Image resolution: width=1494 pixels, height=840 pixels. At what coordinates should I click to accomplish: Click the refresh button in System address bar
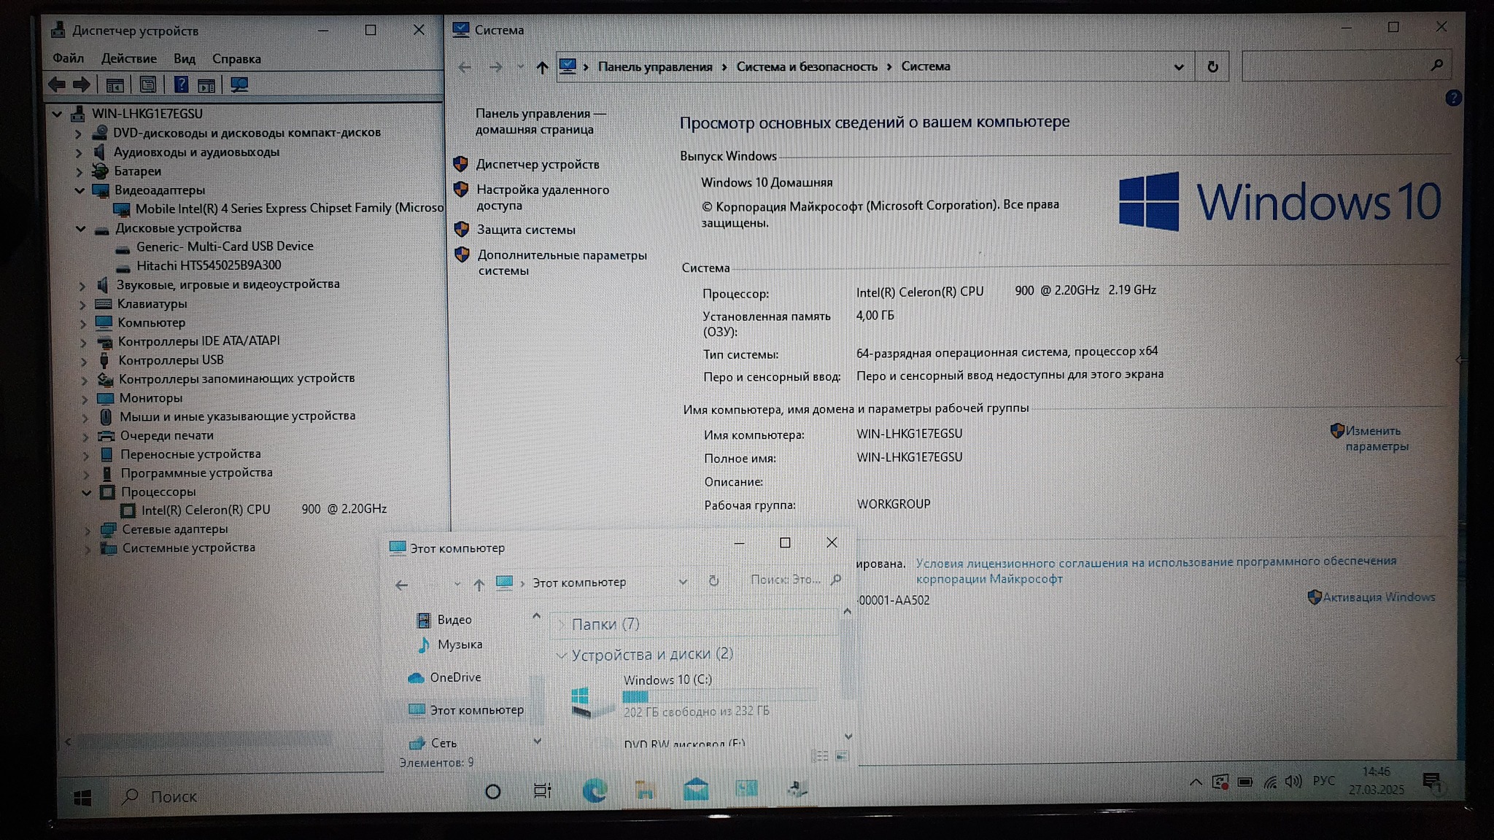click(1212, 67)
